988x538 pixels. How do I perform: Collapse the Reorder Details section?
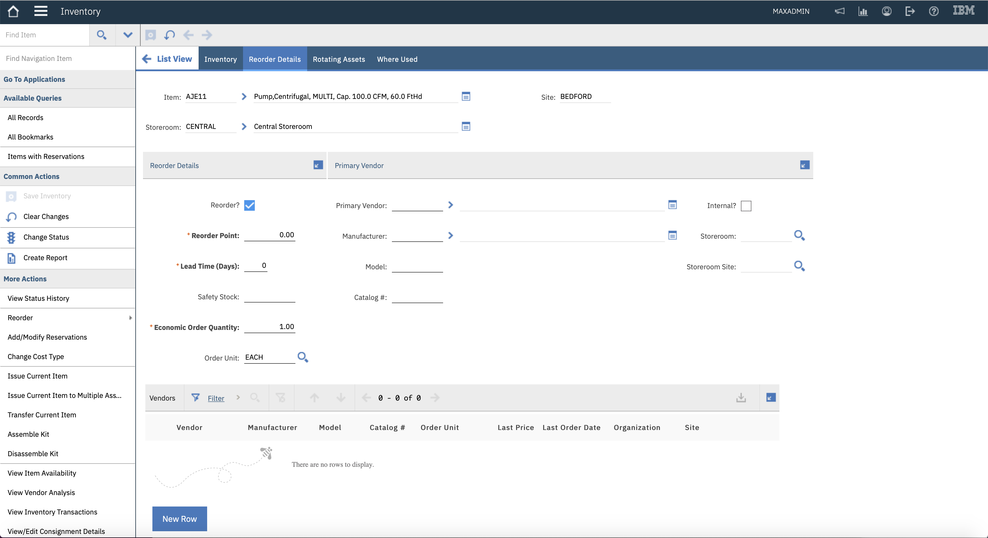318,165
